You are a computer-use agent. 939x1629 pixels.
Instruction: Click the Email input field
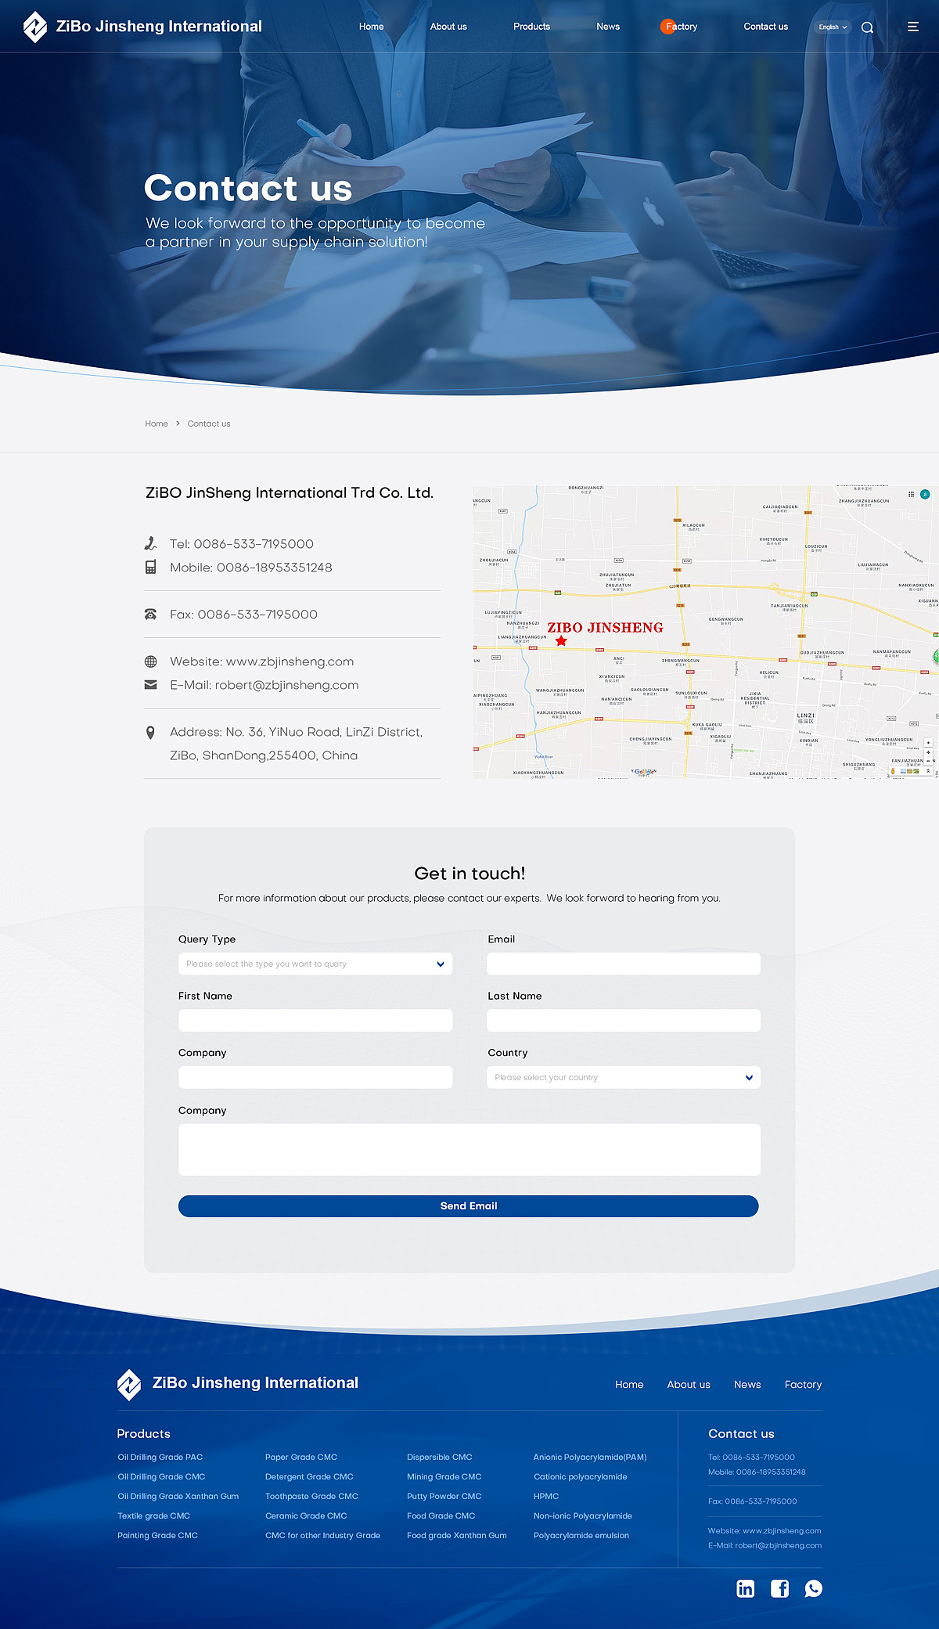[624, 964]
